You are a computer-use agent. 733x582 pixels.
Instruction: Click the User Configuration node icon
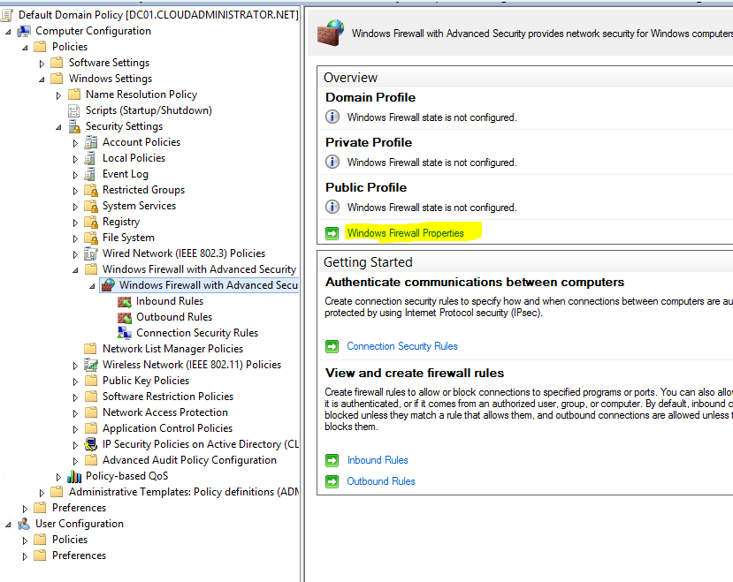[24, 524]
